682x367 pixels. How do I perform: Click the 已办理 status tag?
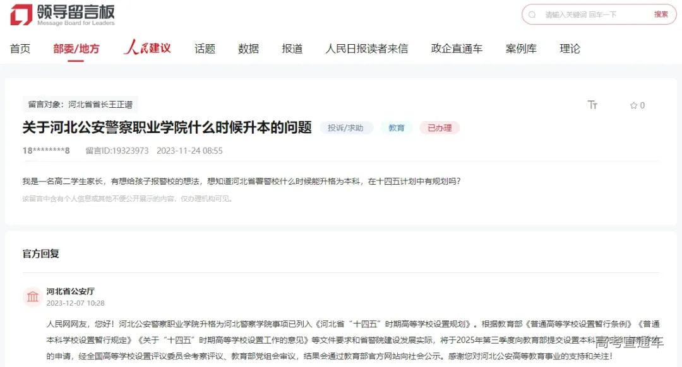[x=440, y=127]
